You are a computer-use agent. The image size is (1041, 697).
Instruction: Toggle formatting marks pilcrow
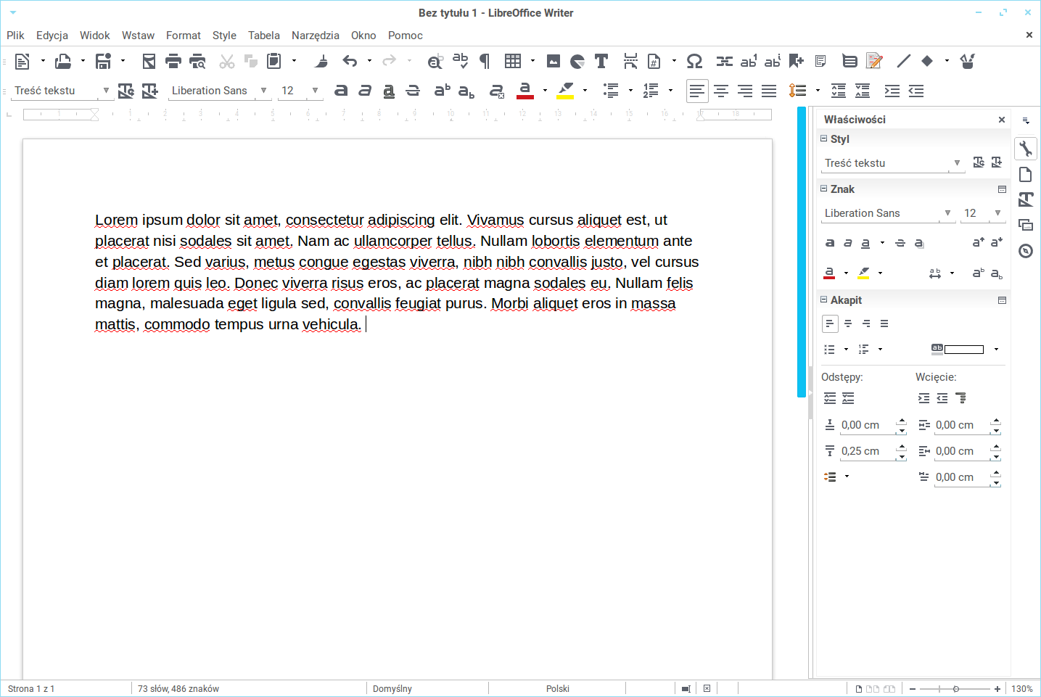(485, 61)
